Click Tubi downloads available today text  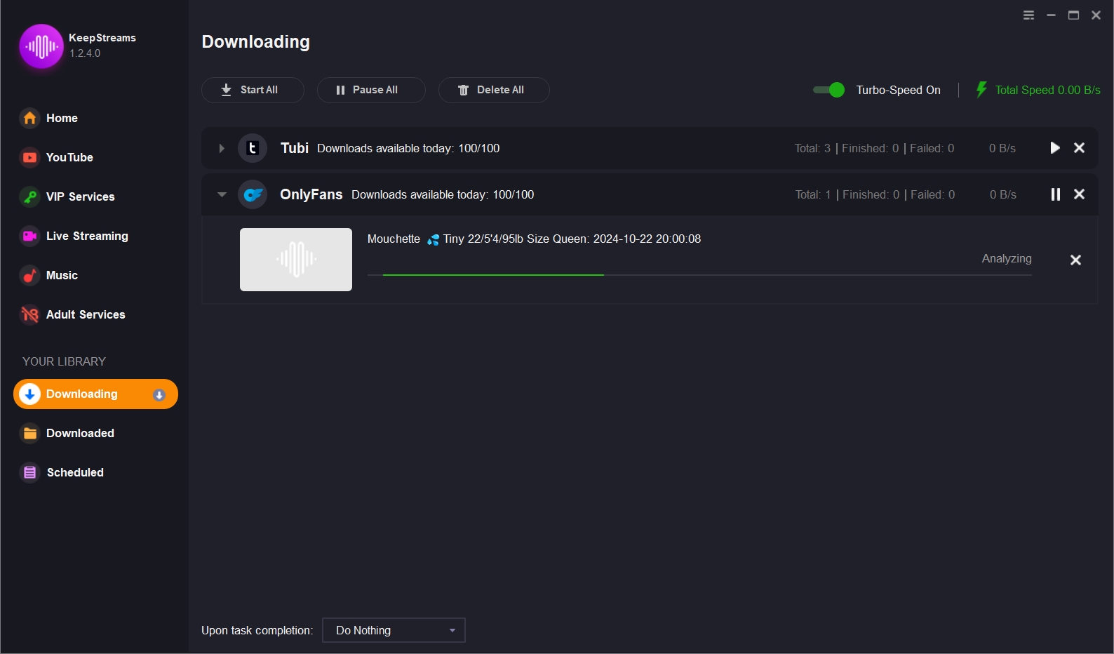[x=408, y=148]
